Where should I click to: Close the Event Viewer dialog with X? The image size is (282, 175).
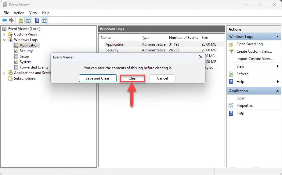click(201, 57)
